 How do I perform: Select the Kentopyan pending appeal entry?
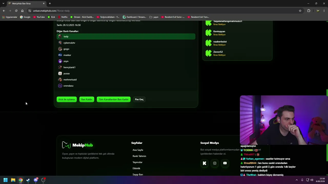click(237, 33)
